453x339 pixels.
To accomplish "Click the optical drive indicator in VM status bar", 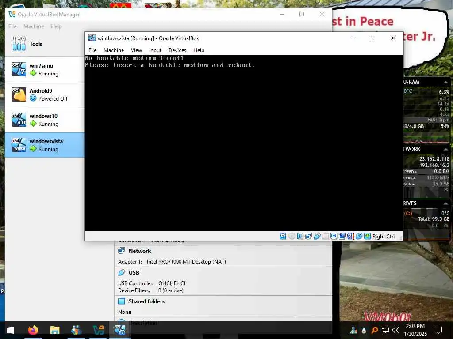I will pos(292,237).
